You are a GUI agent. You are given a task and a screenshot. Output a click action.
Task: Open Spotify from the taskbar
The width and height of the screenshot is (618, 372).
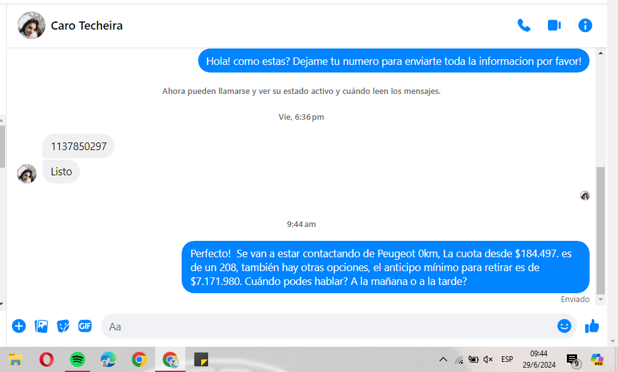(x=78, y=359)
